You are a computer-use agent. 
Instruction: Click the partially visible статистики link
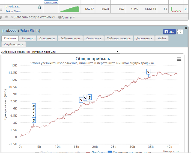[51, 2]
